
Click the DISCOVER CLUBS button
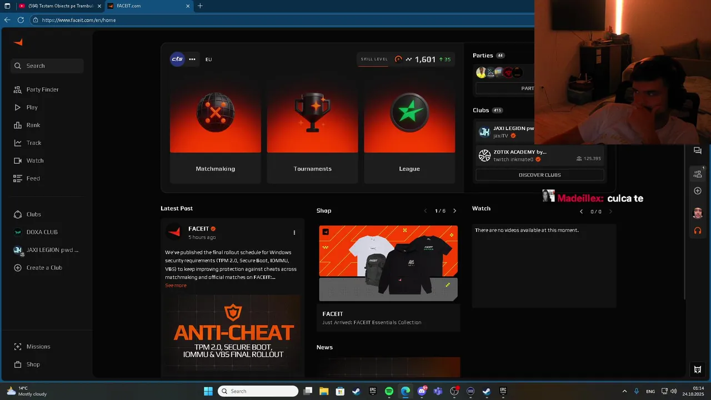[540, 175]
